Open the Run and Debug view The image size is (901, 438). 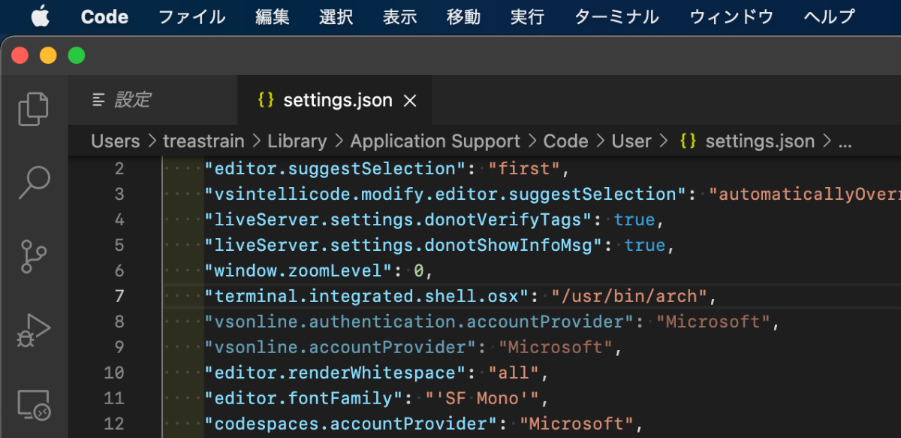33,330
